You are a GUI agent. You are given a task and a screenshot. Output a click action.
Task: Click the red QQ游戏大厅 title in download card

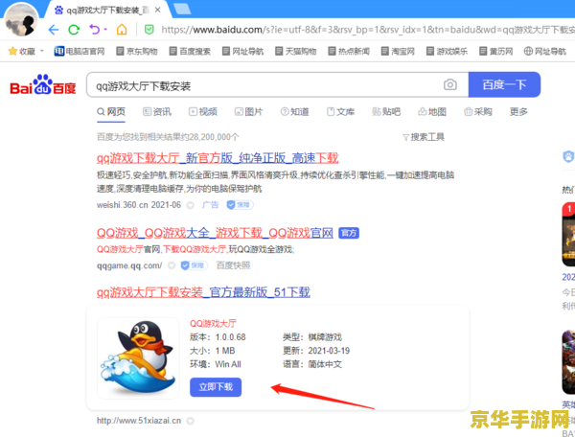click(213, 323)
